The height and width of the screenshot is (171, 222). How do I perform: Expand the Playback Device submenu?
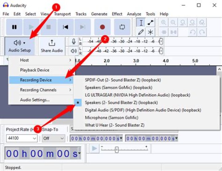click(41, 70)
